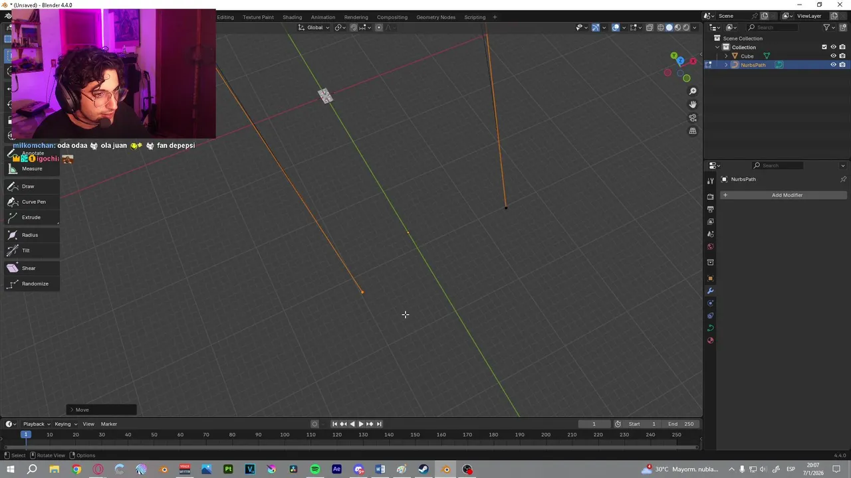The image size is (851, 478).
Task: Open the World properties tab
Action: [710, 247]
